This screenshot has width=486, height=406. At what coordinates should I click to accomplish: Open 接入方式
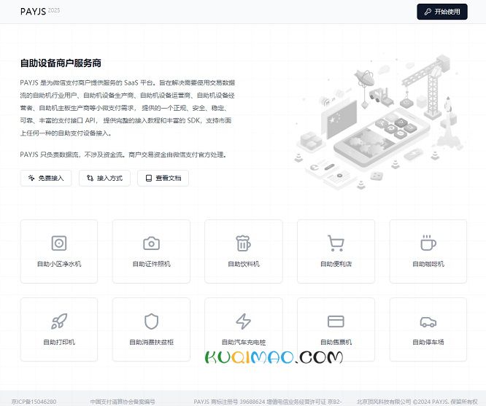[x=104, y=178]
